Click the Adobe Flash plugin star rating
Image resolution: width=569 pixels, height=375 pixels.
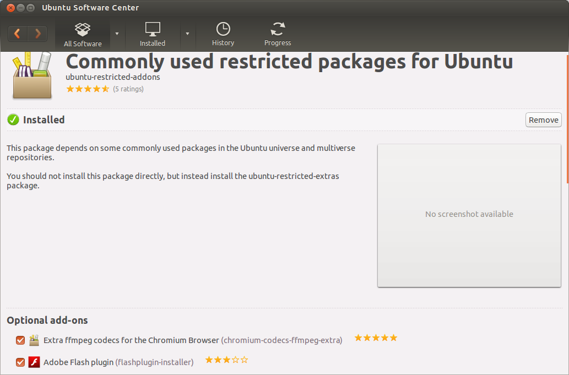[x=226, y=360]
